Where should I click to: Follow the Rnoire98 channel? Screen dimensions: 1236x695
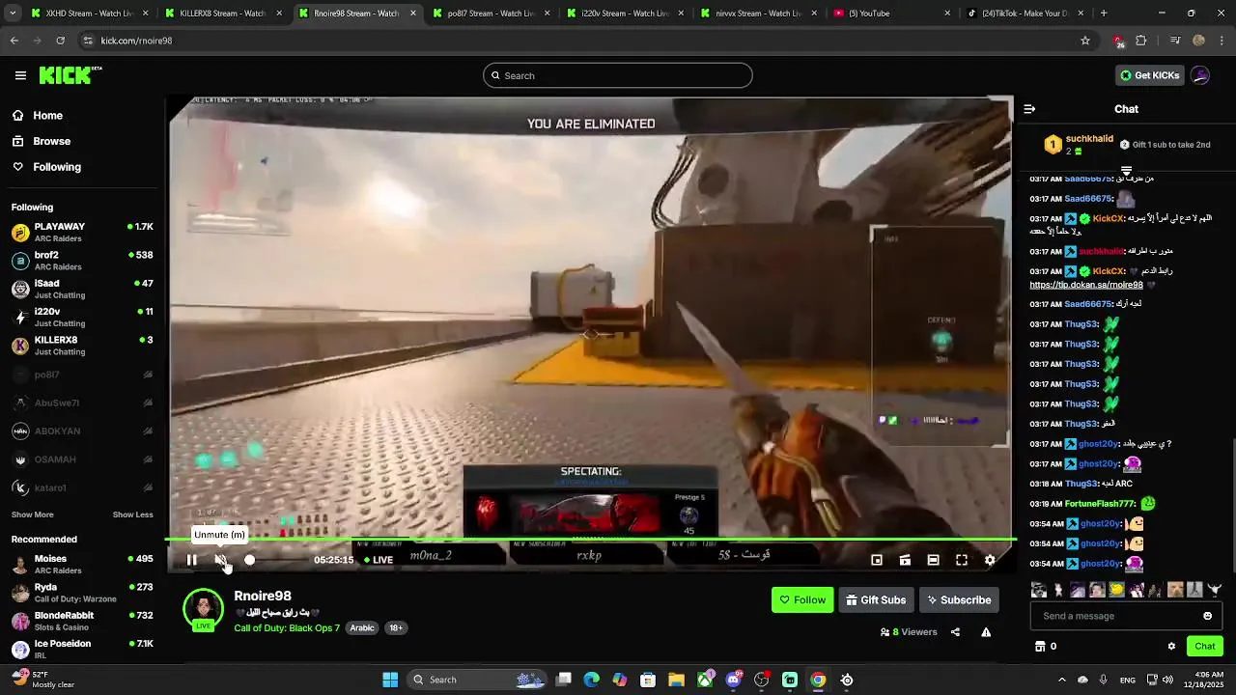point(802,599)
